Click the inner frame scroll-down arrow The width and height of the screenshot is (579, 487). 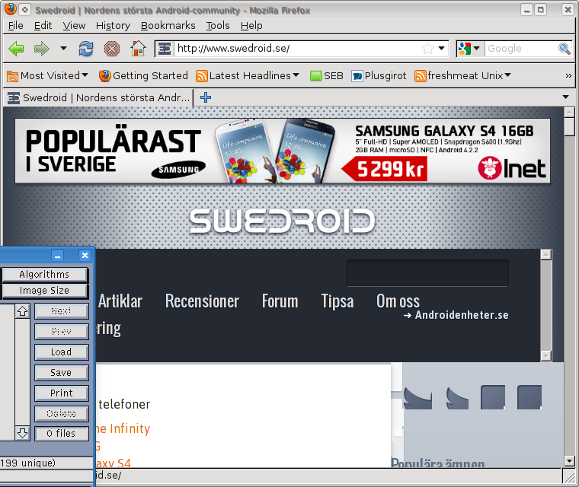[x=545, y=355]
